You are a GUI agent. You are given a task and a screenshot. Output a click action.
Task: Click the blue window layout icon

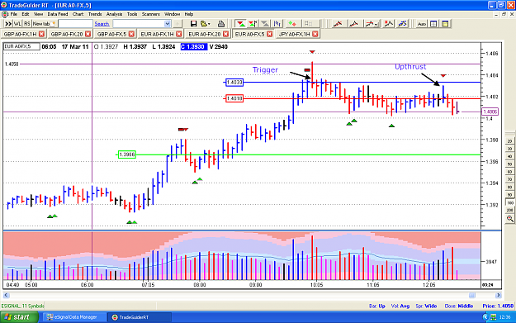click(433, 24)
